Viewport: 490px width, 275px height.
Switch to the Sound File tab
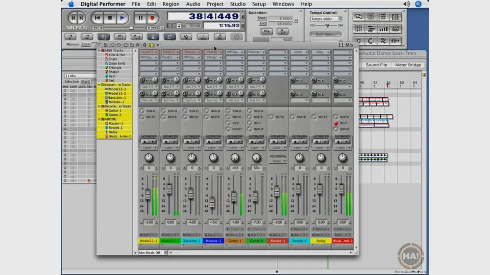(376, 65)
